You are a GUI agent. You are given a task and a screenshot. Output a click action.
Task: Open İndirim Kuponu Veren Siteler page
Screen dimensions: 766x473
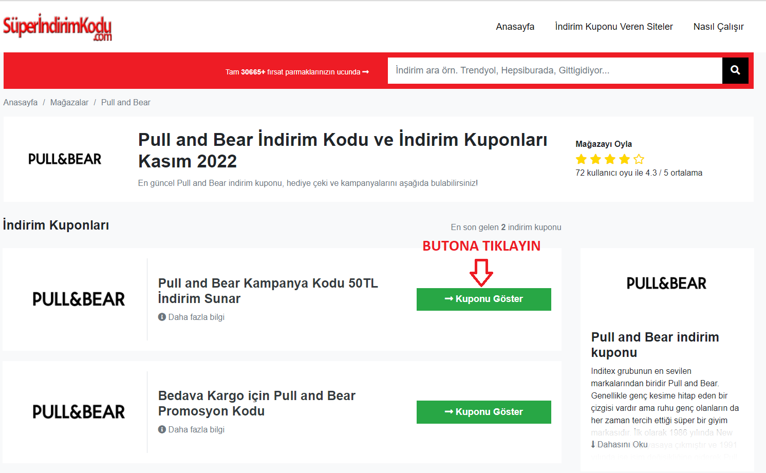614,26
